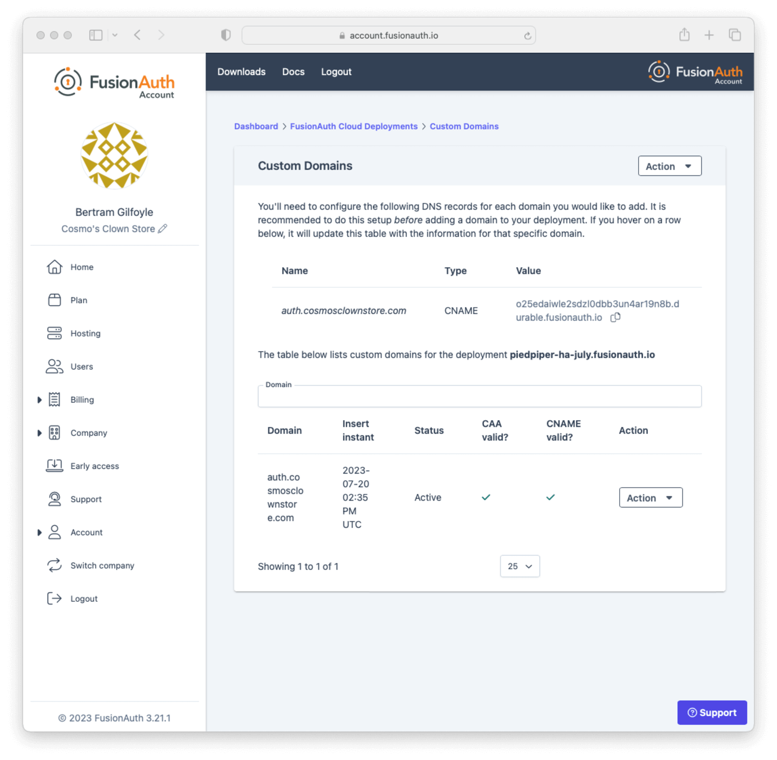Expand the Account menu triangle
Screen dimensions: 777x760
coord(39,532)
